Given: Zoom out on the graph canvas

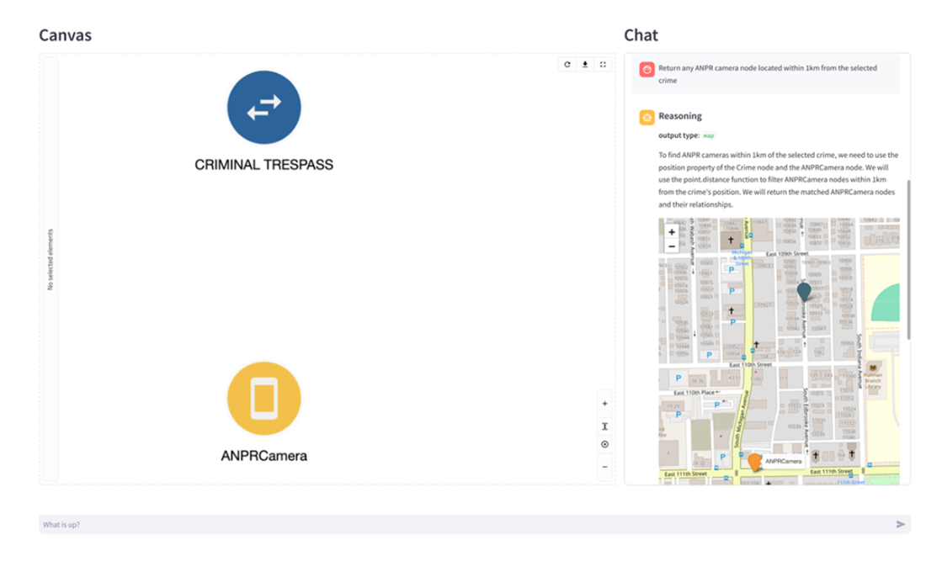Looking at the screenshot, I should (604, 467).
